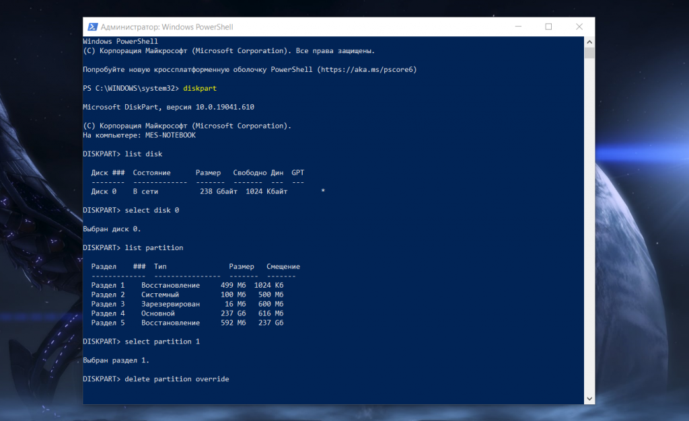
Task: Click the "592 Мб" size value for Раздел 5
Action: click(x=233, y=323)
